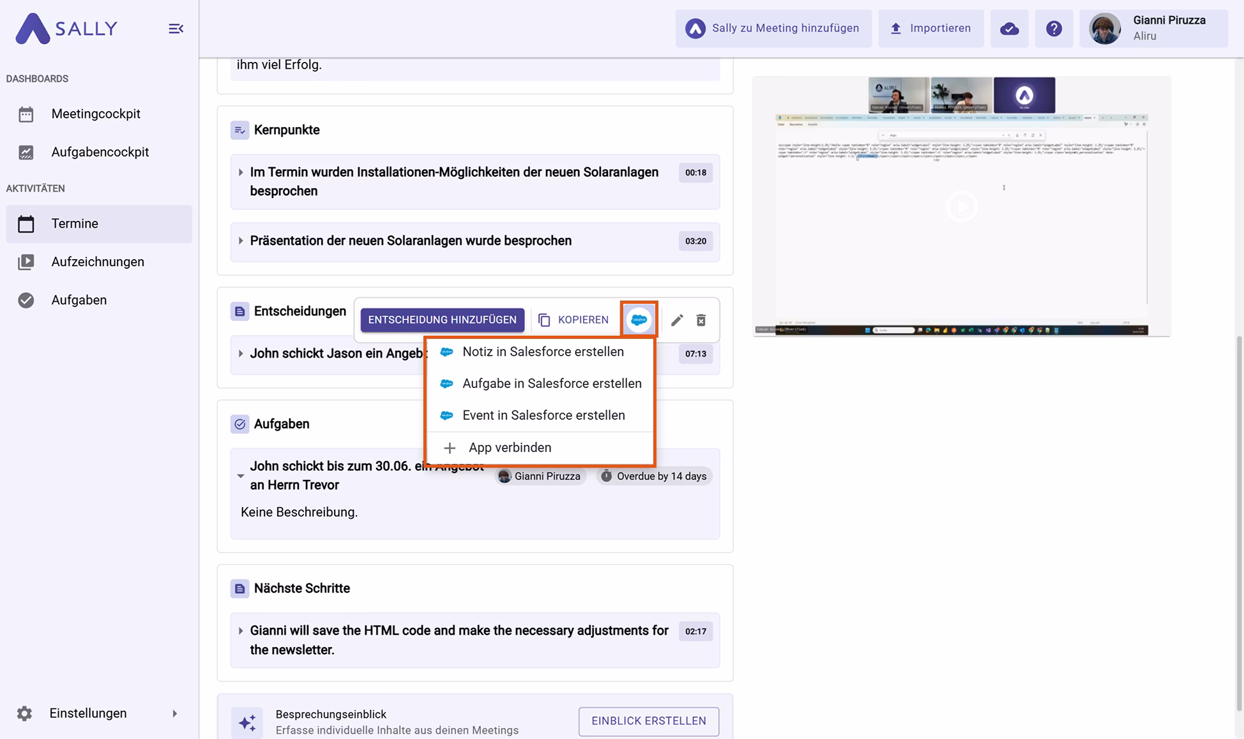The image size is (1244, 739).
Task: Click the page vertical scrollbar
Action: coord(1240,523)
